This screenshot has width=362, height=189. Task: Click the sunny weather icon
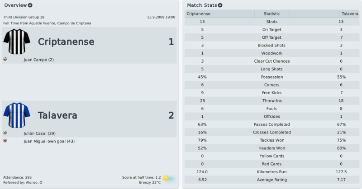(x=168, y=178)
